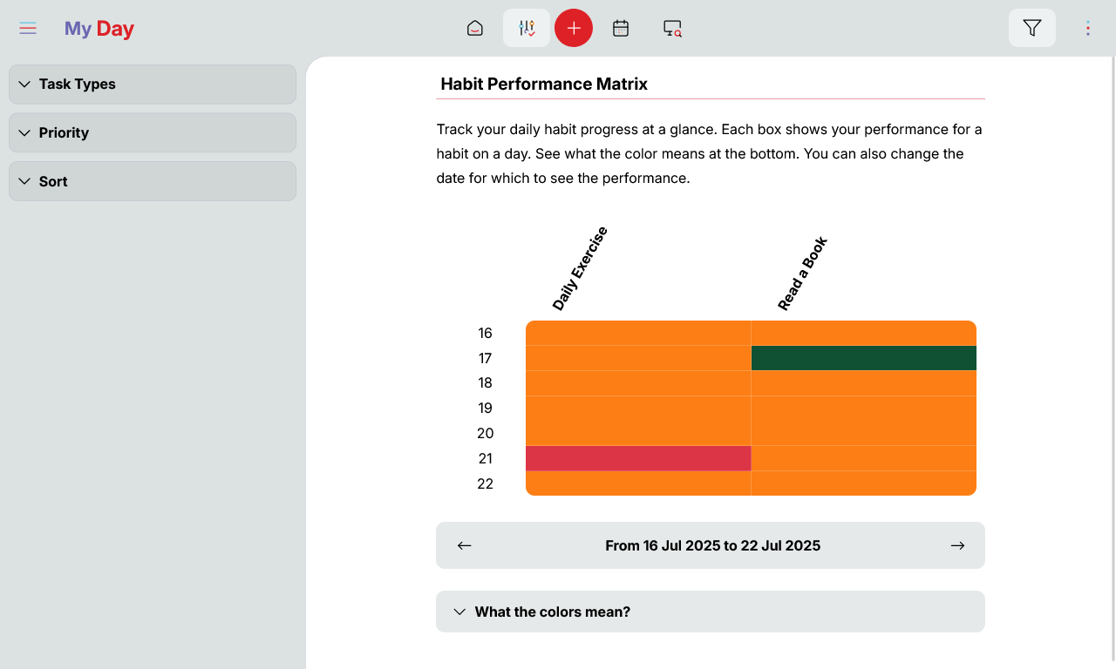Go to the home inbox icon
This screenshot has width=1116, height=669.
click(x=474, y=29)
